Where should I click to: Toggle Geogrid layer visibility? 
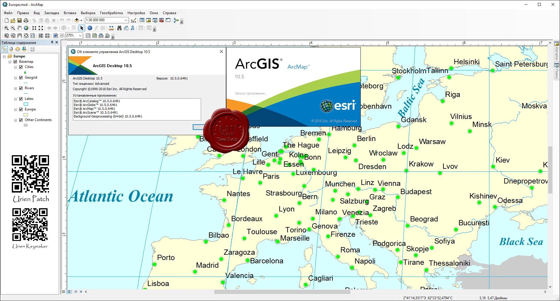pos(21,78)
